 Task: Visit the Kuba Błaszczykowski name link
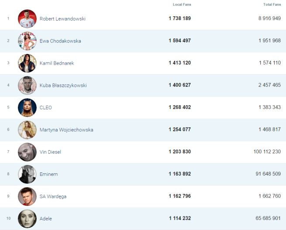click(63, 86)
